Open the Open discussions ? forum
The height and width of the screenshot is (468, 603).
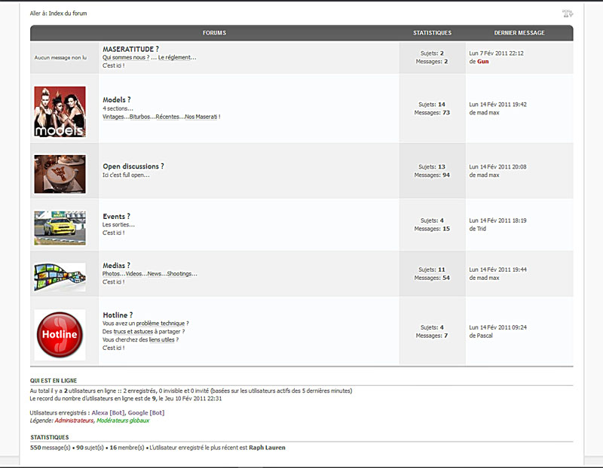pos(133,166)
